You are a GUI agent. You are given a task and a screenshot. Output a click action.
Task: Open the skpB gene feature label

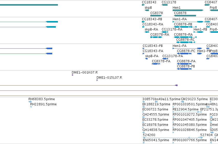click(x=148, y=8)
